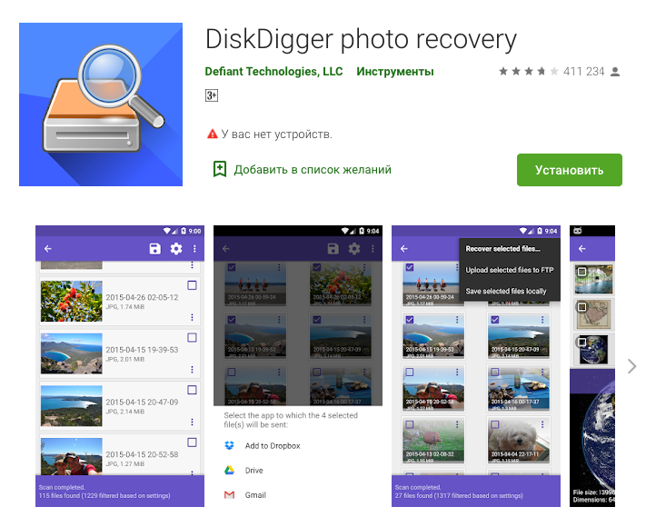The image size is (646, 527).
Task: Click the DiskDigger app icon
Action: point(101,104)
